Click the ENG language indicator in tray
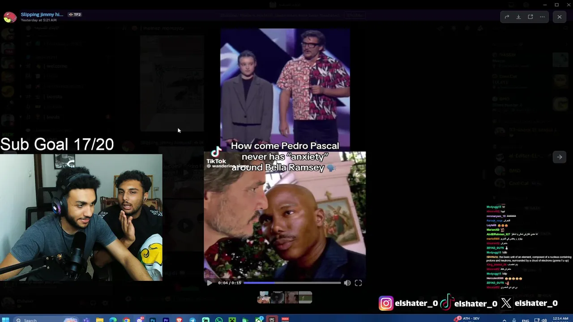 tap(526, 320)
